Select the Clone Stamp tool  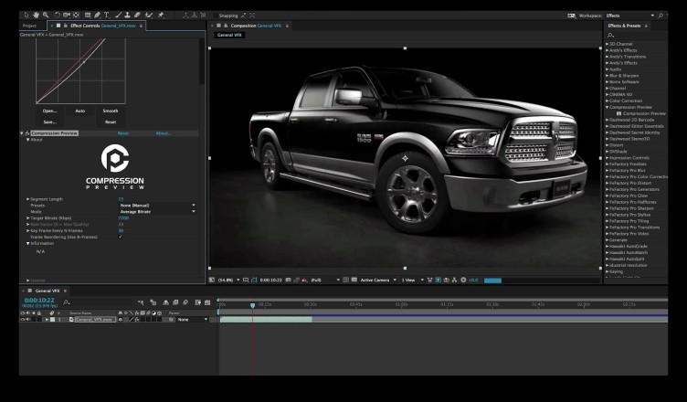coord(128,16)
